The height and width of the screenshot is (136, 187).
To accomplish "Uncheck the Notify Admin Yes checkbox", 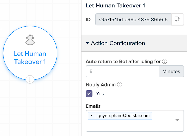I will coord(89,94).
